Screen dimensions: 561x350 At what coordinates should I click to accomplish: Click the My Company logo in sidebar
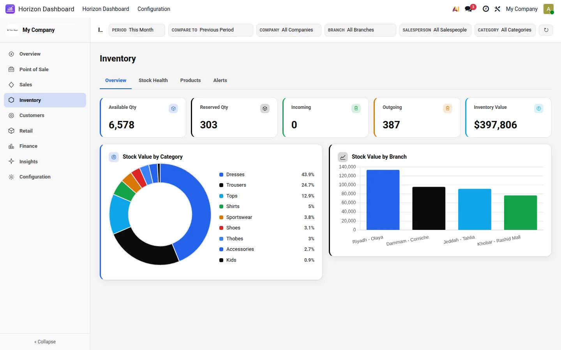(12, 30)
